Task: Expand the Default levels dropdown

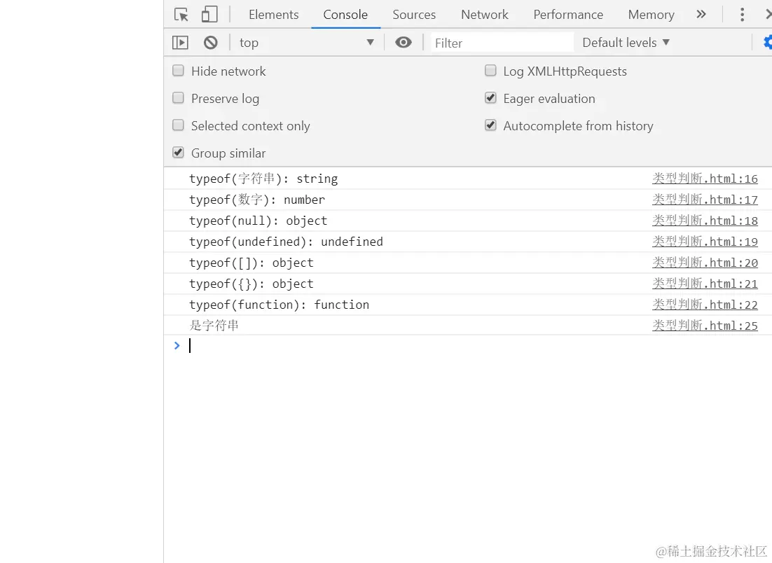Action: 626,43
